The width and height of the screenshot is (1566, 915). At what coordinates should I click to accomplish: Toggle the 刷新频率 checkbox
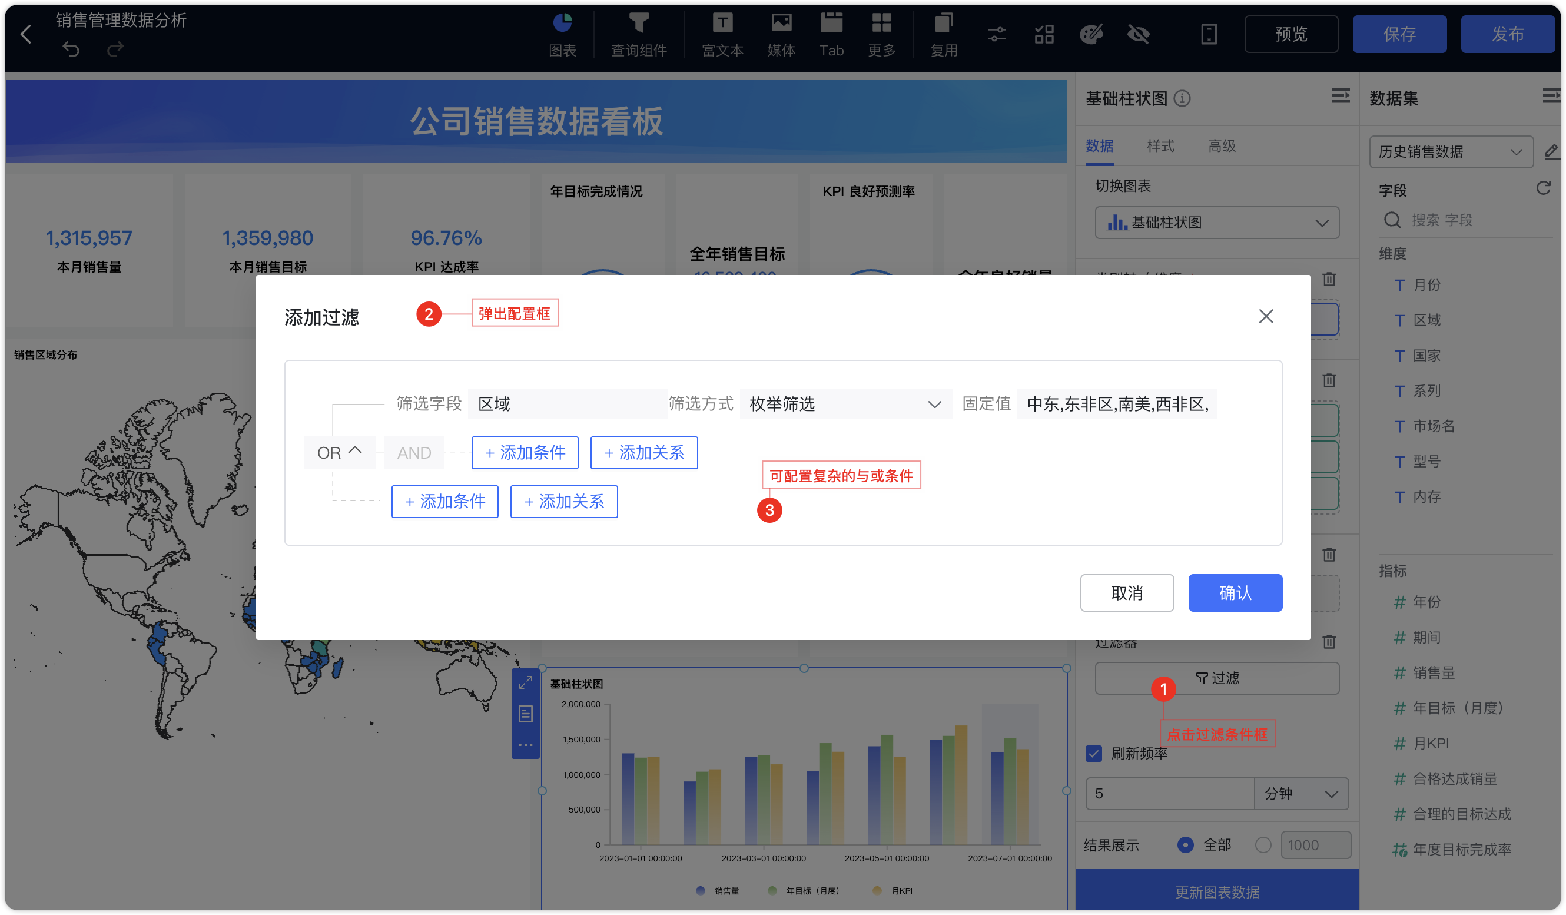[x=1094, y=754]
